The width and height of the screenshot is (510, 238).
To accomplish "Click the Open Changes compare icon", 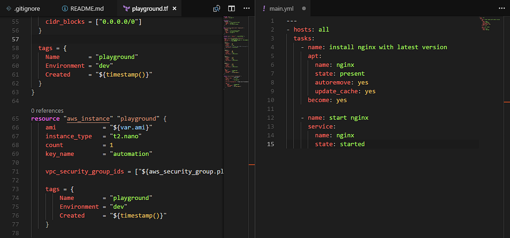I will coord(217,8).
